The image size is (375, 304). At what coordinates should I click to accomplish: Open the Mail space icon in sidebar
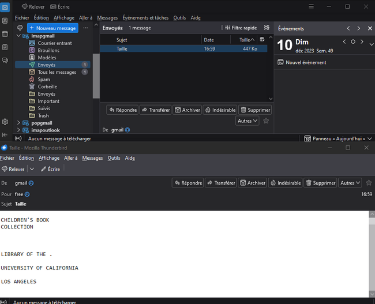5,7
